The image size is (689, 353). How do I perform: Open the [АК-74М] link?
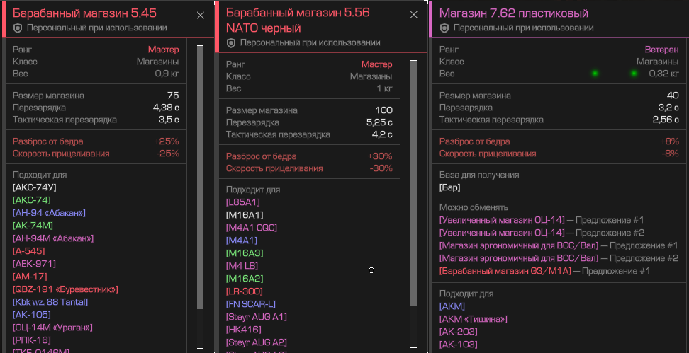click(x=33, y=226)
